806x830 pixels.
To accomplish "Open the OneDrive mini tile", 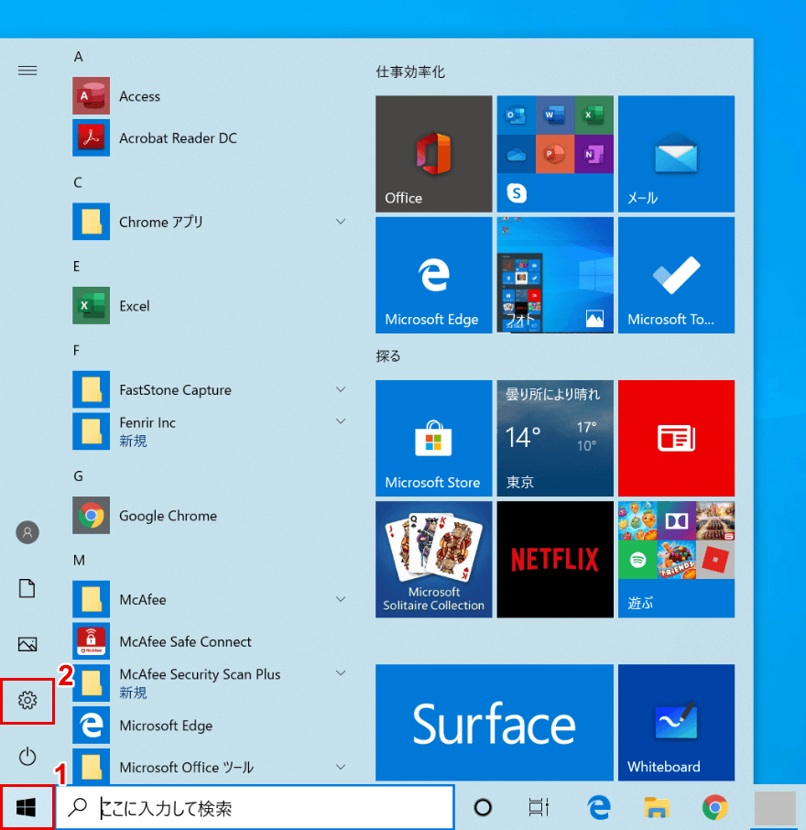I will [516, 154].
